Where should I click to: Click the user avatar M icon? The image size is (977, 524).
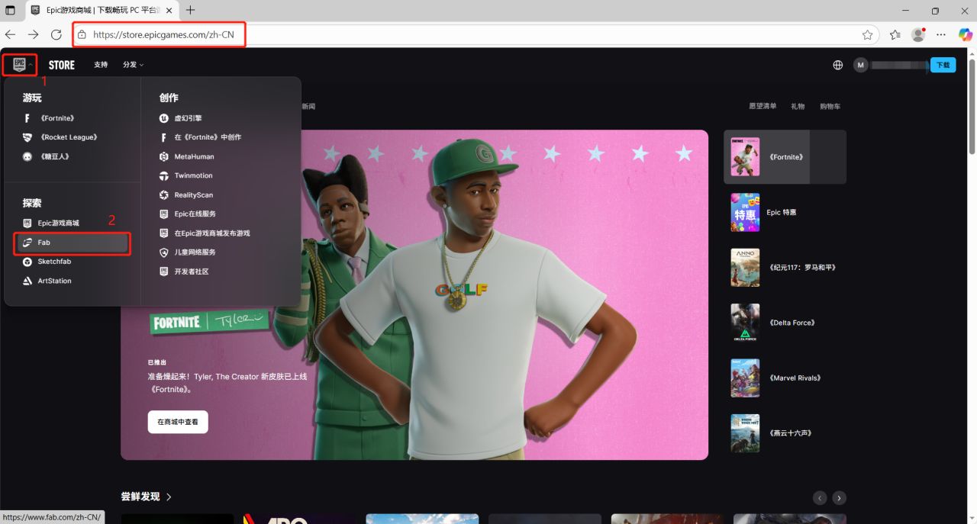(861, 65)
